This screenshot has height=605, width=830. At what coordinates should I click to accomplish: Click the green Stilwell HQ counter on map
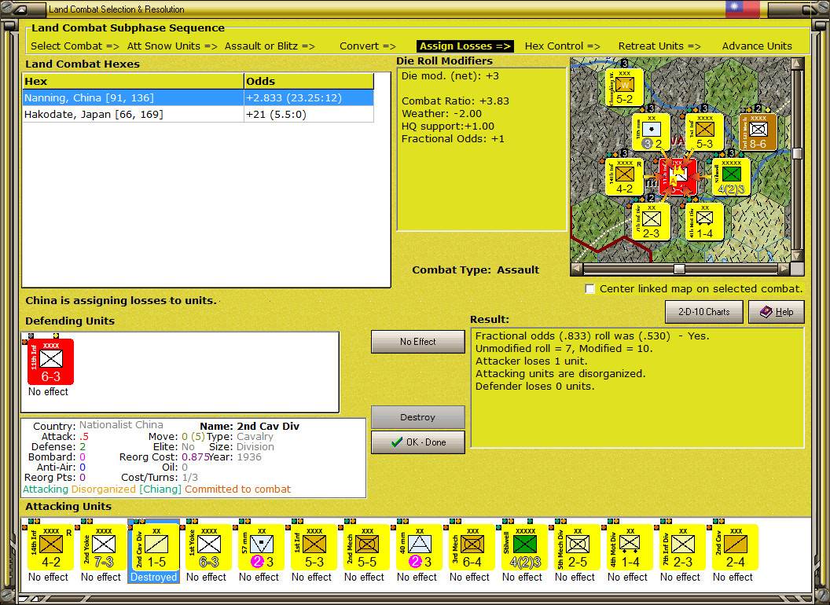pos(731,178)
